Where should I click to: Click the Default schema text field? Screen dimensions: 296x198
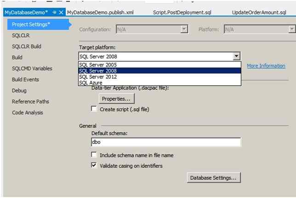click(166, 142)
